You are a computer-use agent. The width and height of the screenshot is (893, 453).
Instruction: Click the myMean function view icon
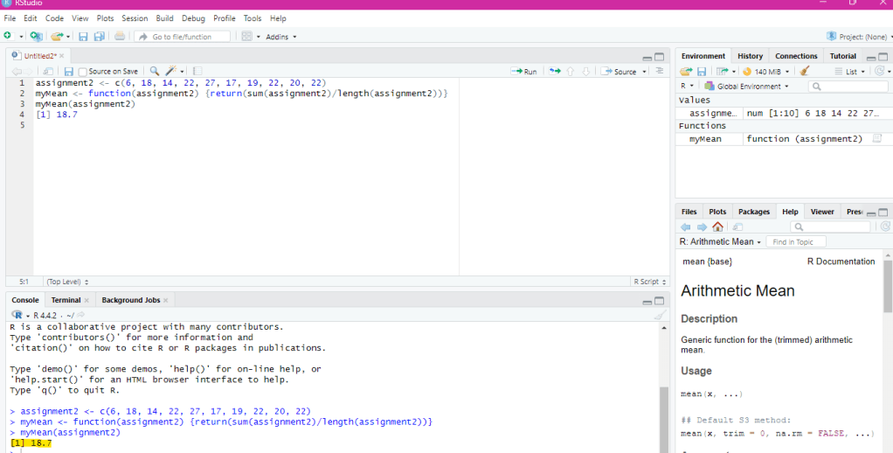[x=876, y=139]
